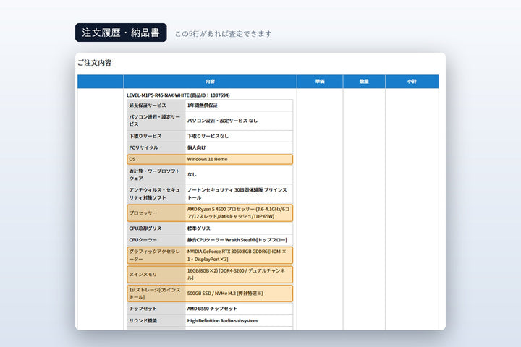Click the High Definition Audio subsystem value

[222, 321]
